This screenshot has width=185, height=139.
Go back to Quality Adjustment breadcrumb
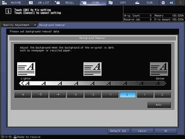point(19,25)
